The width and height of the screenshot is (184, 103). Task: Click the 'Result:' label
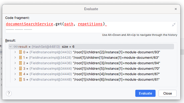11,41
